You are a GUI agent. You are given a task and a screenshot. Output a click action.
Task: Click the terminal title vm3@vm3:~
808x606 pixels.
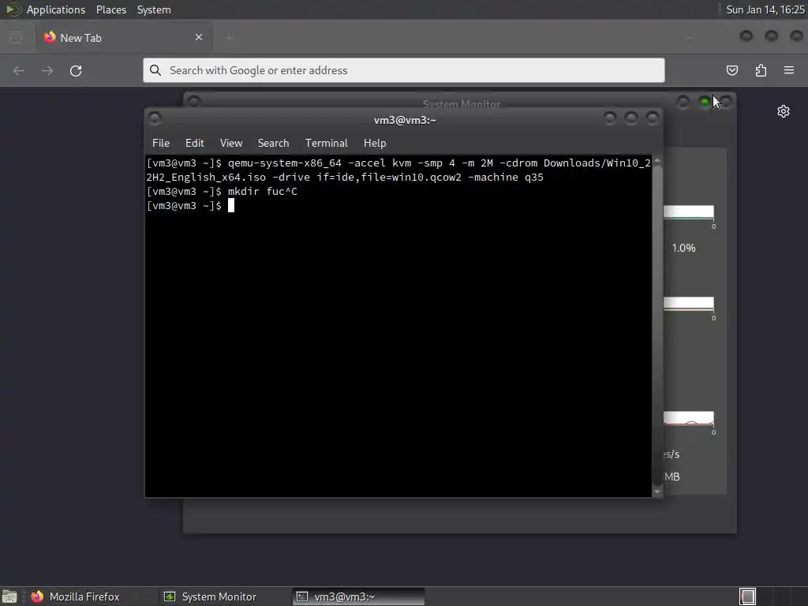point(405,120)
